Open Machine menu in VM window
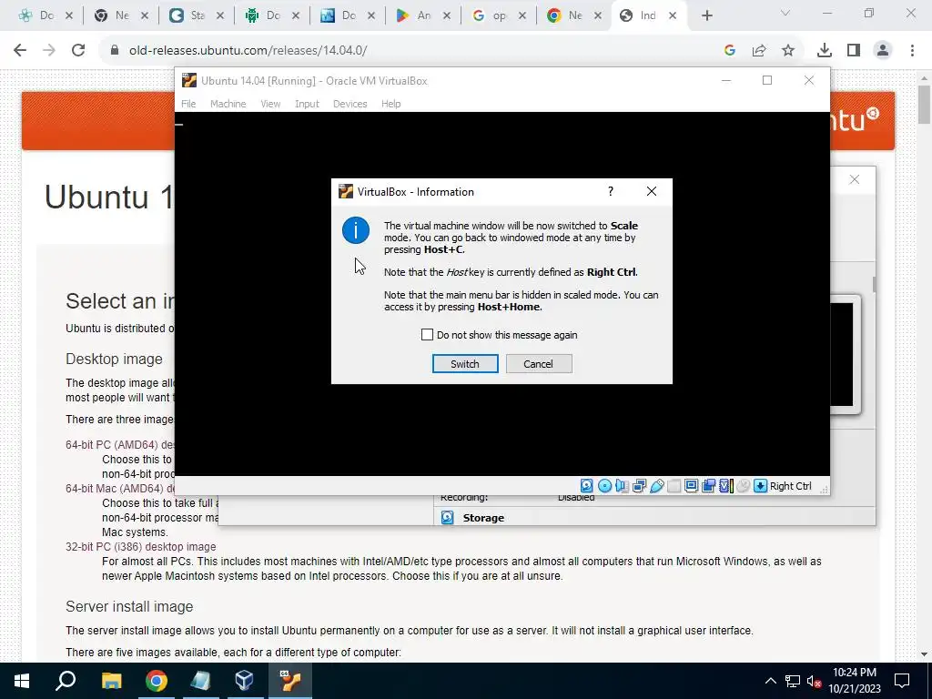Screen dimensions: 932x699 [x=228, y=104]
